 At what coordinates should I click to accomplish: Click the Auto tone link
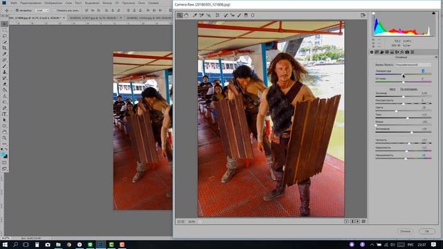[392, 89]
